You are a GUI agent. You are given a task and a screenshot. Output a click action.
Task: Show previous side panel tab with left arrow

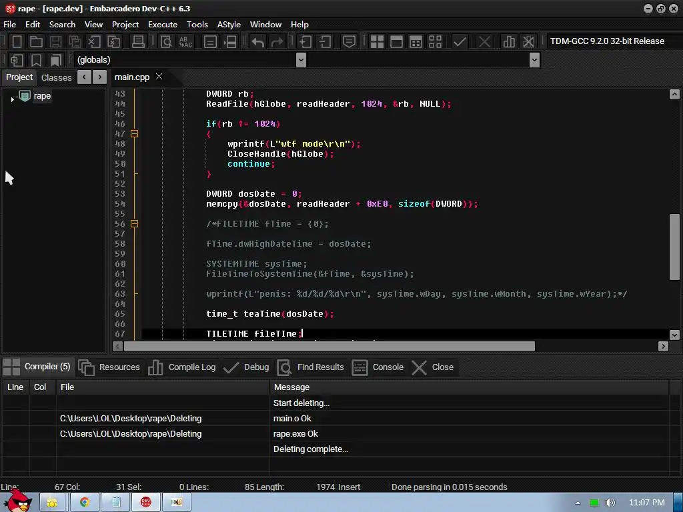click(x=84, y=77)
